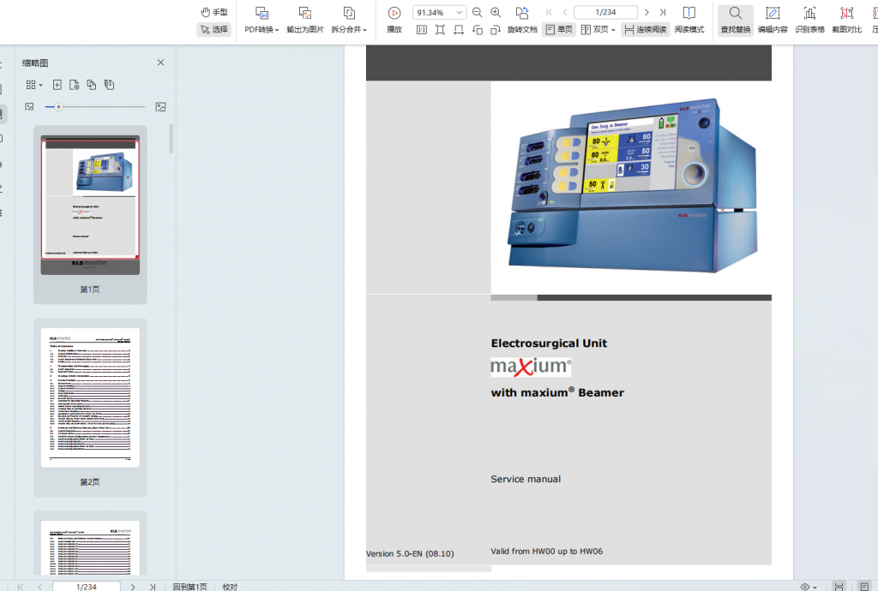Rotate page counterclockwise in the toolbar
This screenshot has height=591, width=878.
477,30
